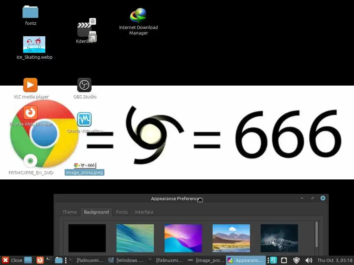
Task: Switch to the Interface tab
Action: pos(144,212)
